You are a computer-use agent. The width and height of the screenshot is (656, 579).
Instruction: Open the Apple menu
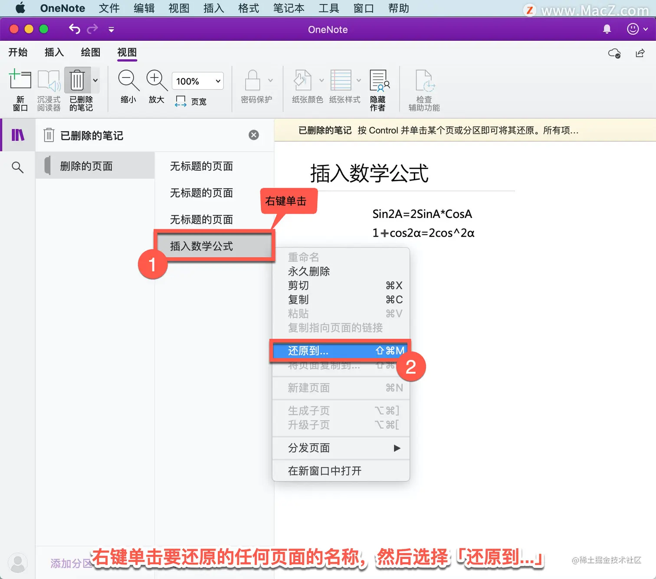(x=20, y=8)
